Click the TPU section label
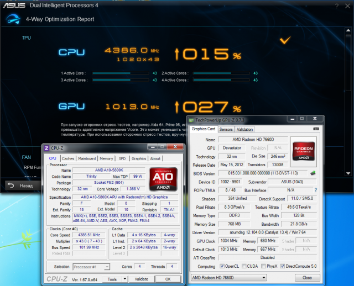The height and width of the screenshot is (286, 354). (x=27, y=38)
